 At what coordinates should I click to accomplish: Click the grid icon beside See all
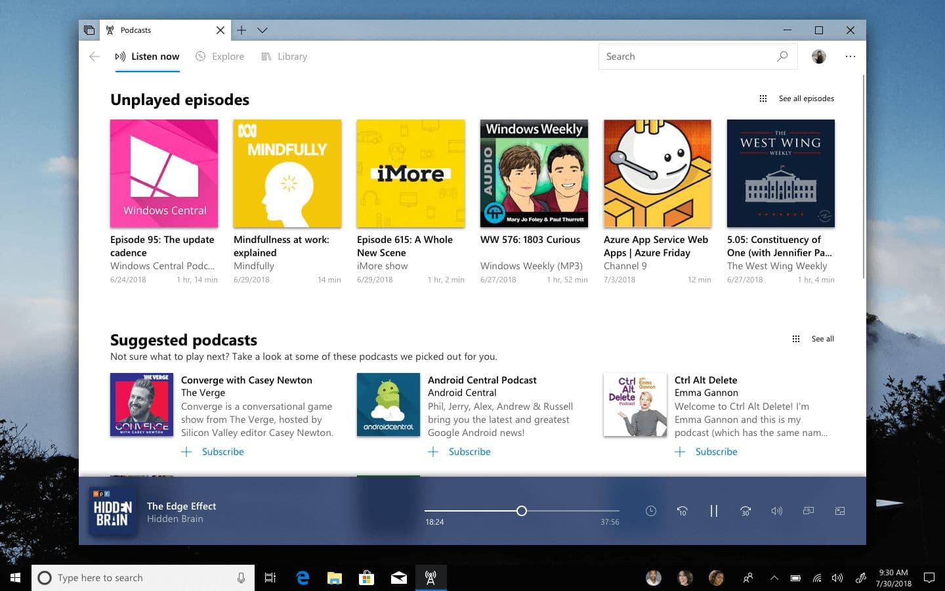(796, 339)
